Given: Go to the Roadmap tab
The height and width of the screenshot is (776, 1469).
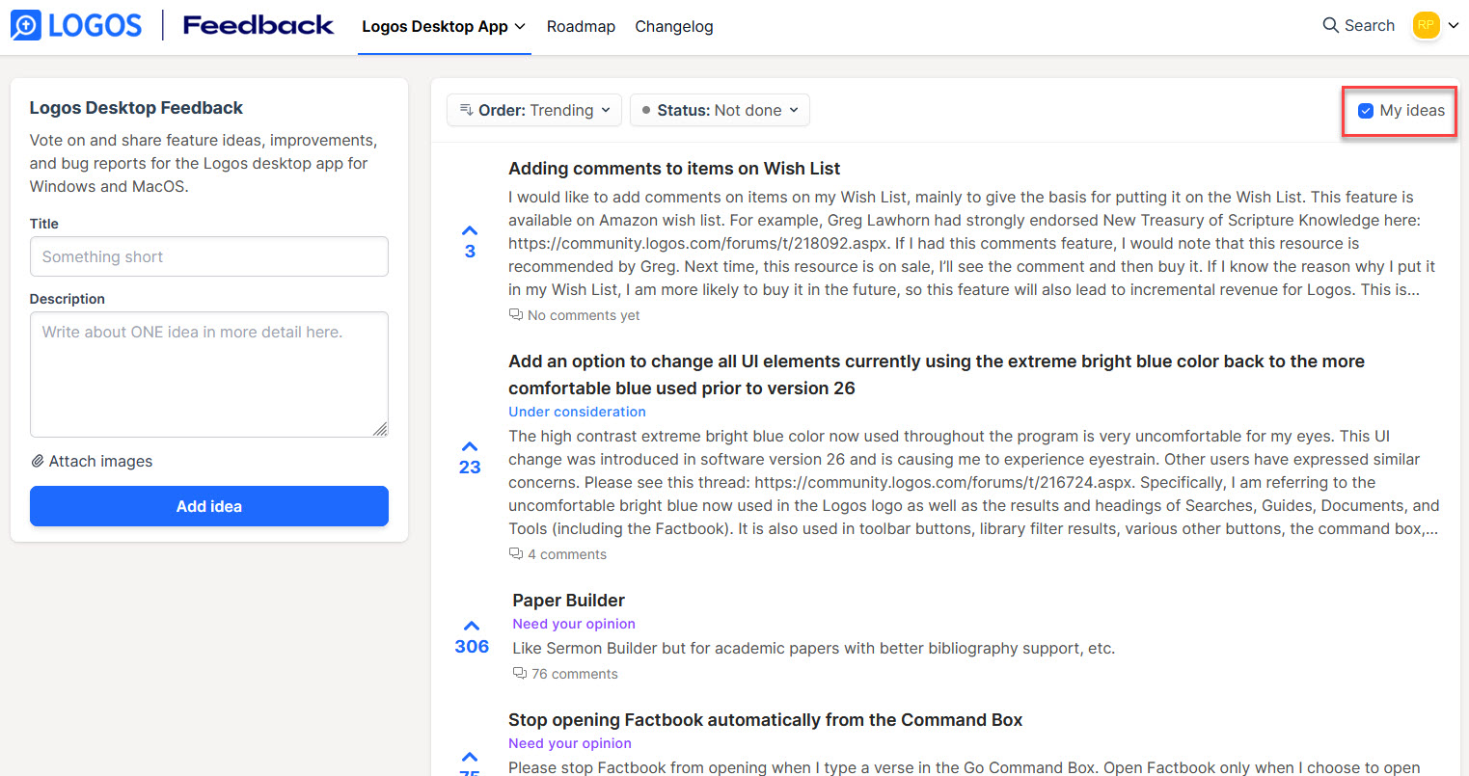Looking at the screenshot, I should pos(581,27).
